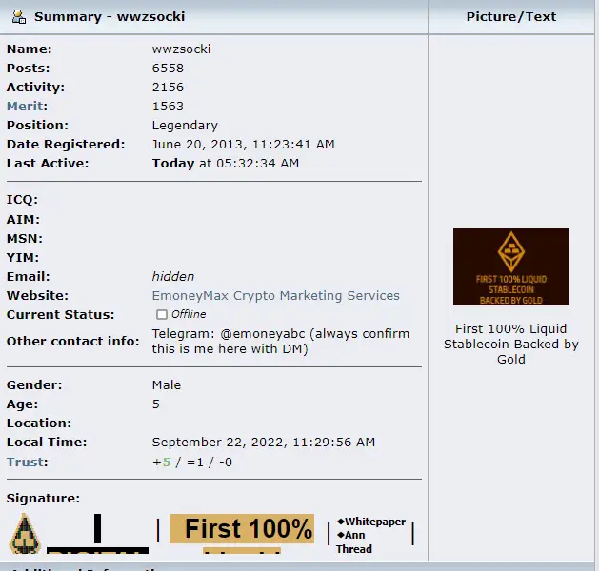Click the Other contact info label
Screen dimensions: 599x571
(x=73, y=342)
